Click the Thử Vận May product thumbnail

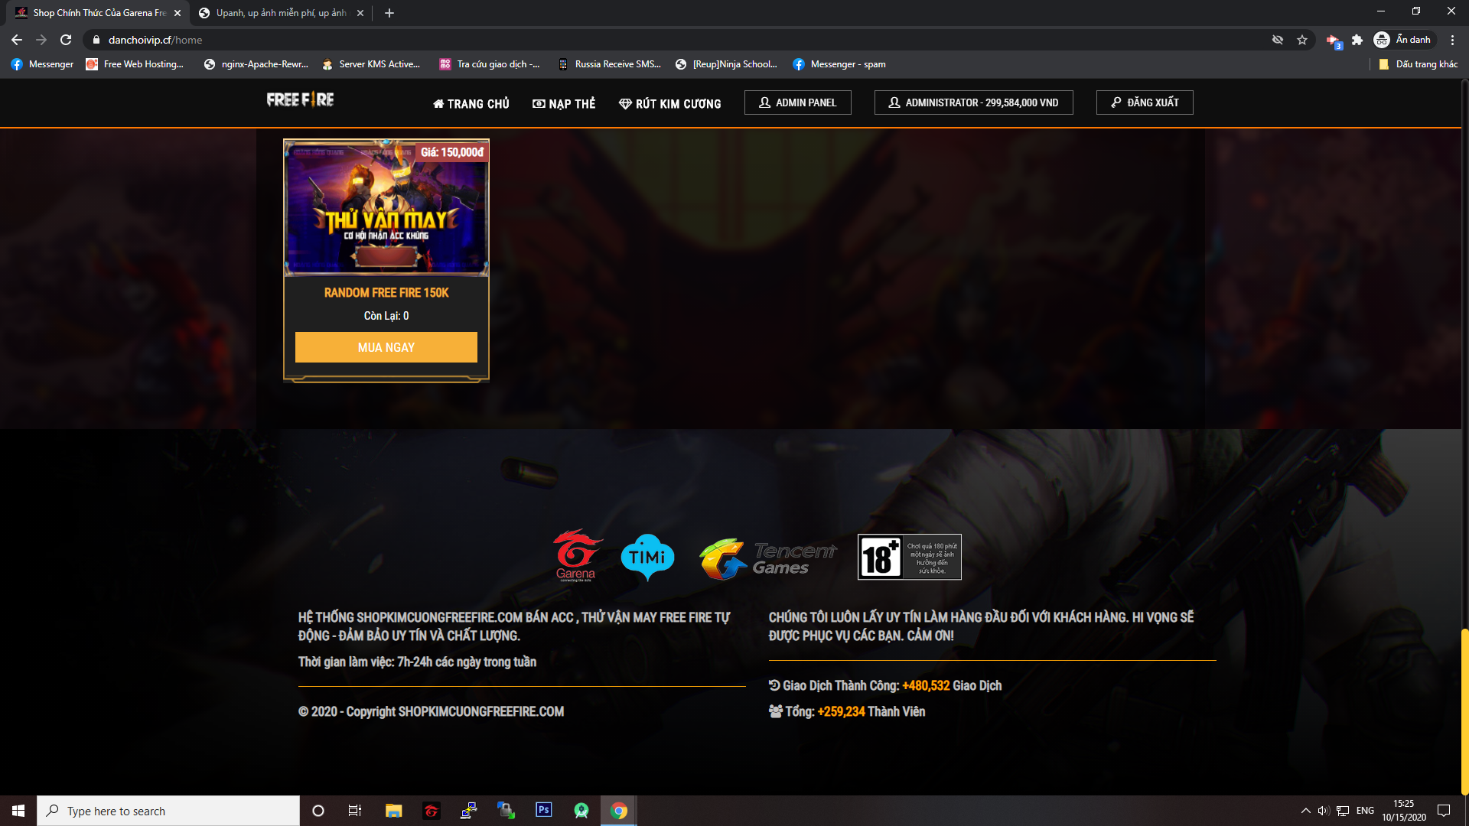tap(386, 207)
